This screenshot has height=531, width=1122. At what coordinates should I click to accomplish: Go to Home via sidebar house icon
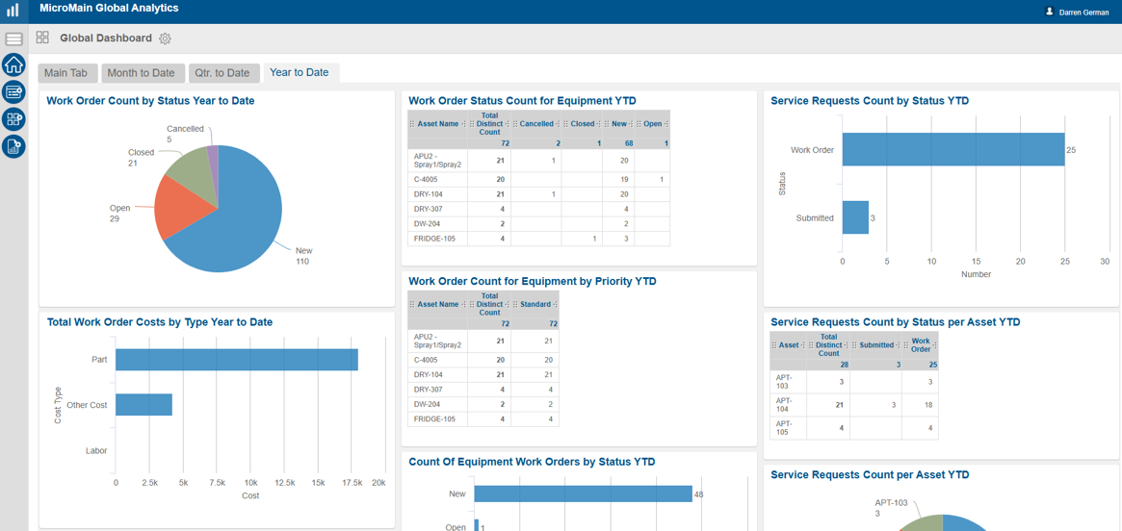14,65
